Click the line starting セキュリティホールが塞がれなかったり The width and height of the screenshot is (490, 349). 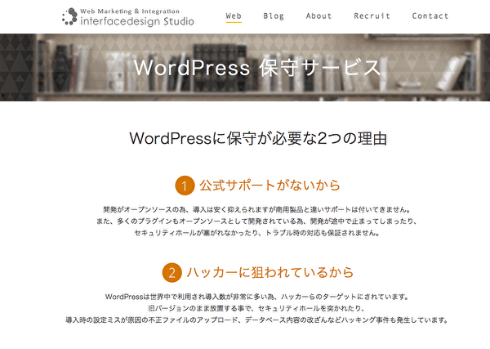[257, 233]
